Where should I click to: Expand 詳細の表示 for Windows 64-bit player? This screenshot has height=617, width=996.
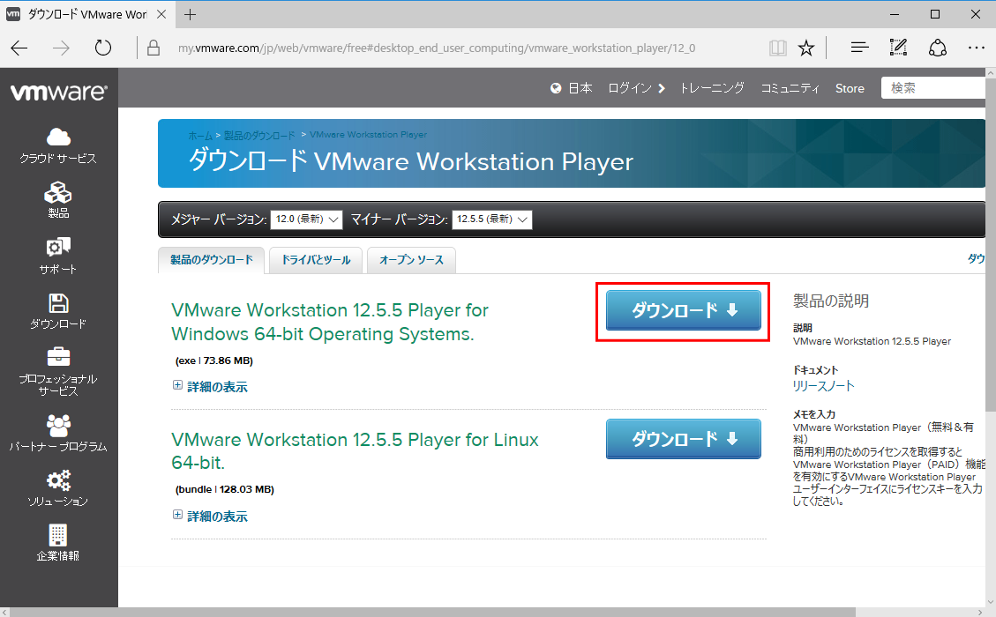pyautogui.click(x=210, y=387)
